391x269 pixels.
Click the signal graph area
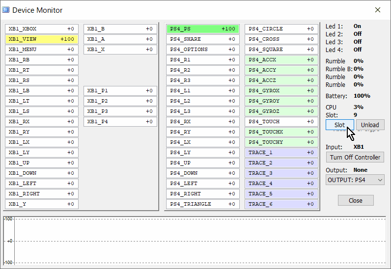pos(195,241)
